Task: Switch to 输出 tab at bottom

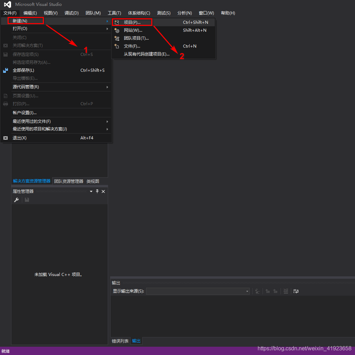Action: (136, 341)
